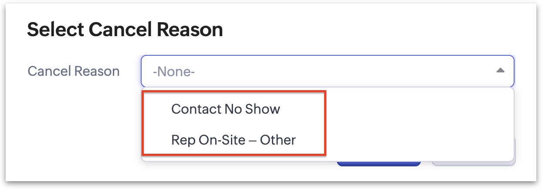Collapse the Cancel Reason dropdown list
Viewport: 542px width, 189px height.
[x=500, y=71]
